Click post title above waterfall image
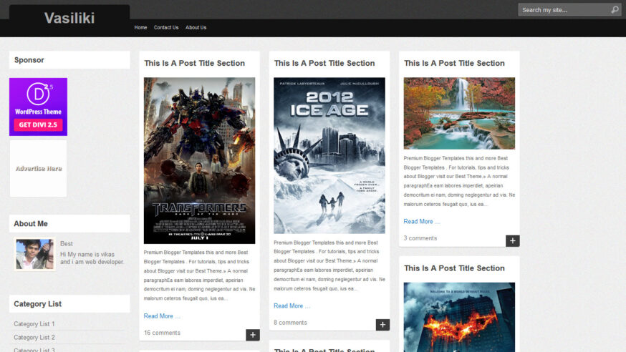 coord(454,63)
